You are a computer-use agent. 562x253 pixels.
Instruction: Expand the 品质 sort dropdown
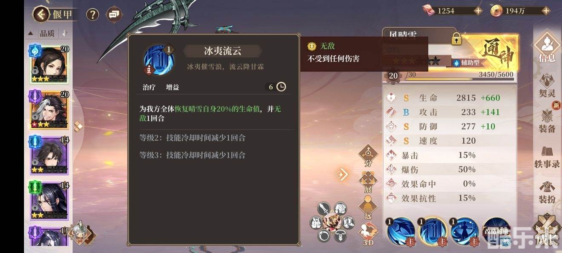pyautogui.click(x=43, y=33)
